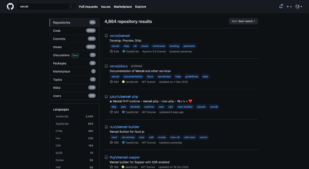Click the slash shortcut icon in search box
This screenshot has height=169, width=309.
72,7
